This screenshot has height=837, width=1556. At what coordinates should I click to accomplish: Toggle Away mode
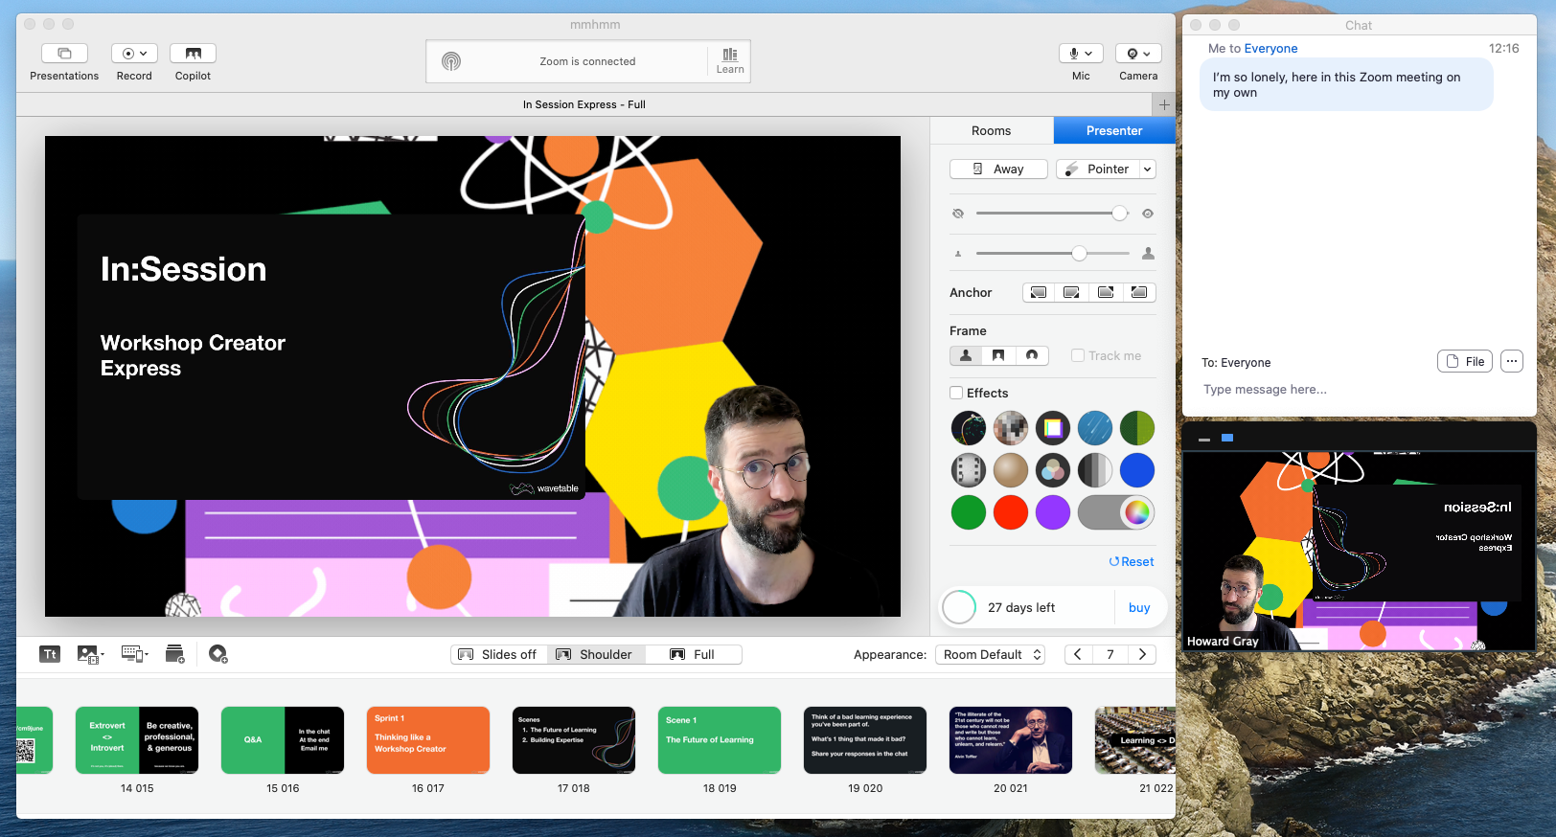pyautogui.click(x=998, y=169)
